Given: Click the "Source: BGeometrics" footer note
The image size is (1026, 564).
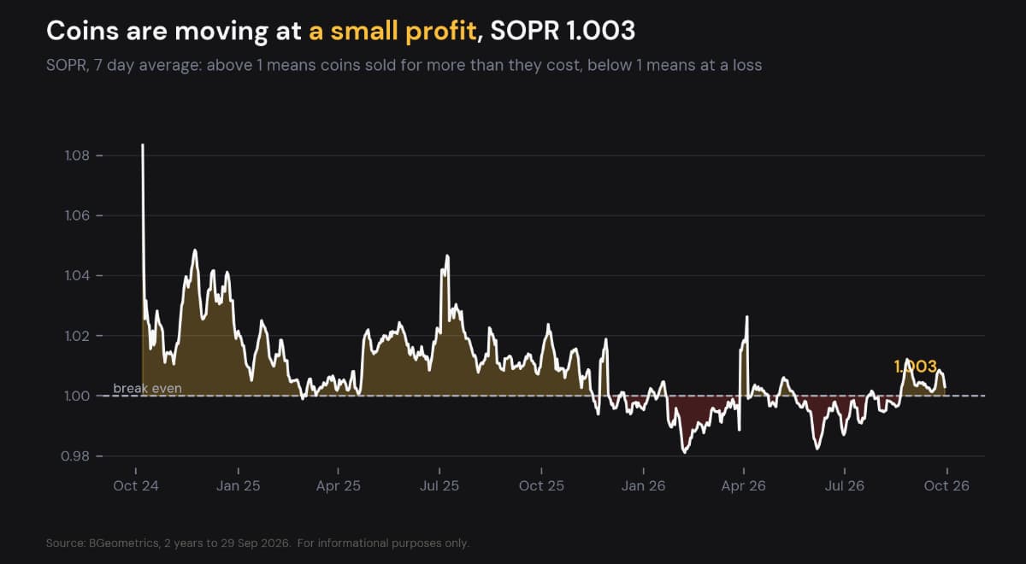Looking at the screenshot, I should [x=257, y=543].
